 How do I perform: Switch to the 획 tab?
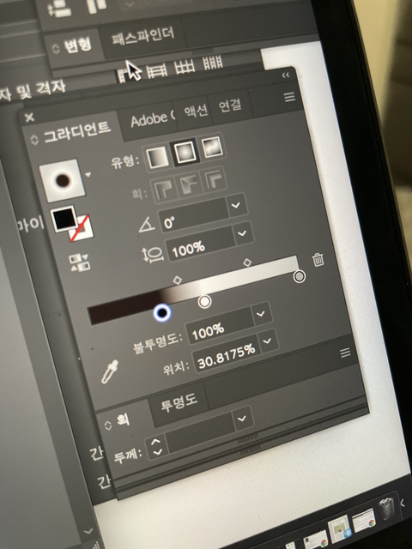point(123,419)
